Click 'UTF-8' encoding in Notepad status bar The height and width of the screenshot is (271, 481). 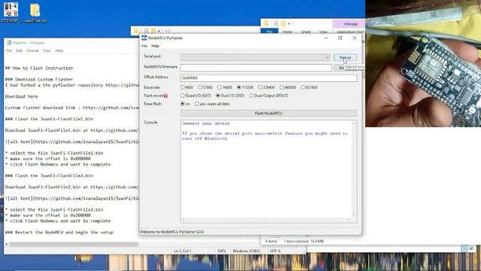tap(275, 251)
